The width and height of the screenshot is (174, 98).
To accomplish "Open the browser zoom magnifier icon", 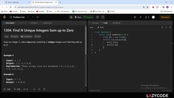I will click(144, 7).
